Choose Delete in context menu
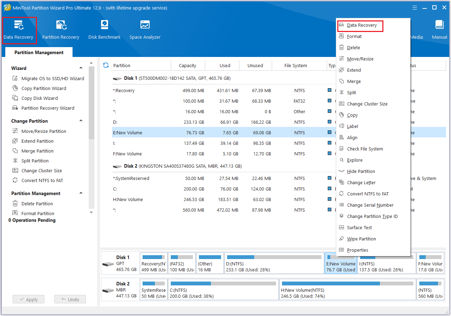Image resolution: width=451 pixels, height=316 pixels. 373,48
